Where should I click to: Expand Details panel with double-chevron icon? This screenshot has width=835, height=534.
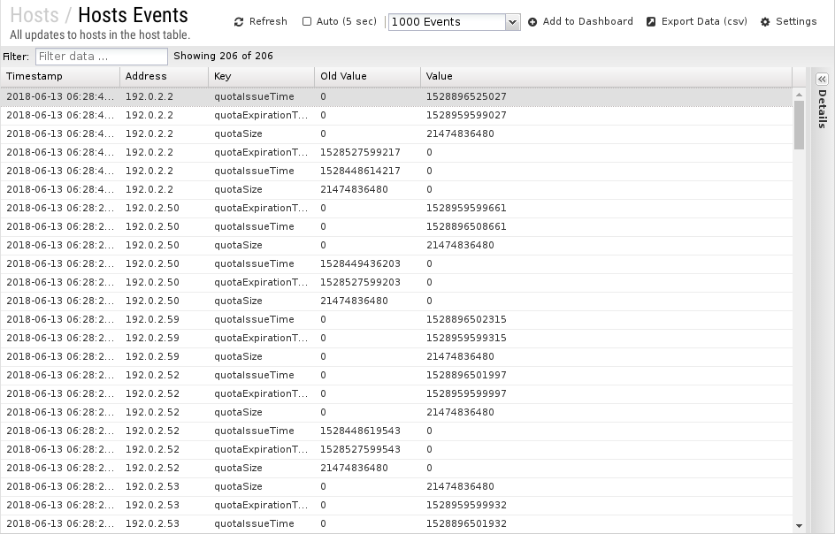[823, 80]
